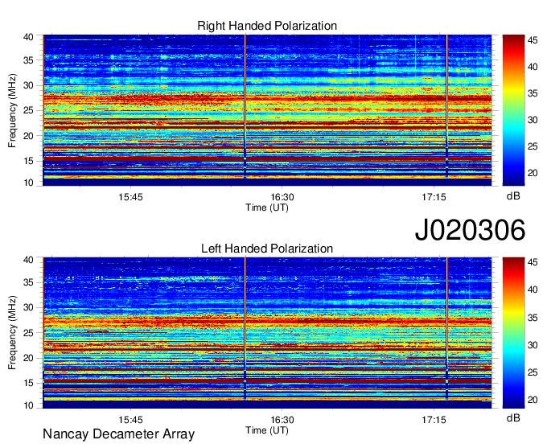Click the 25 MHz tick on right-handed plot
Viewport: 547px width, 444px height.
[x=29, y=110]
